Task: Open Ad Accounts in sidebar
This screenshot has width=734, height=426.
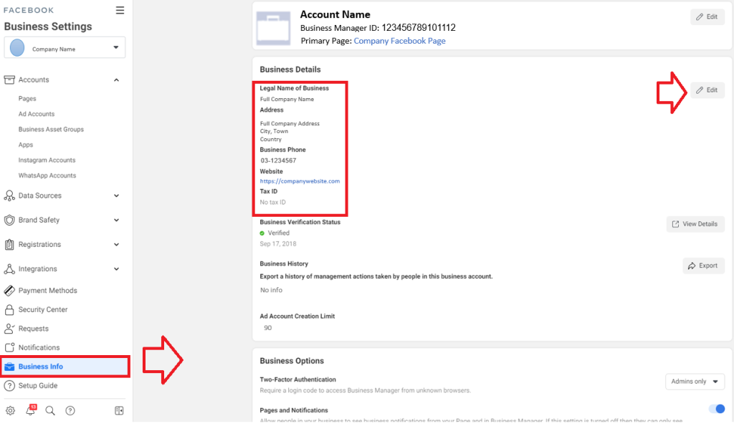Action: click(37, 114)
